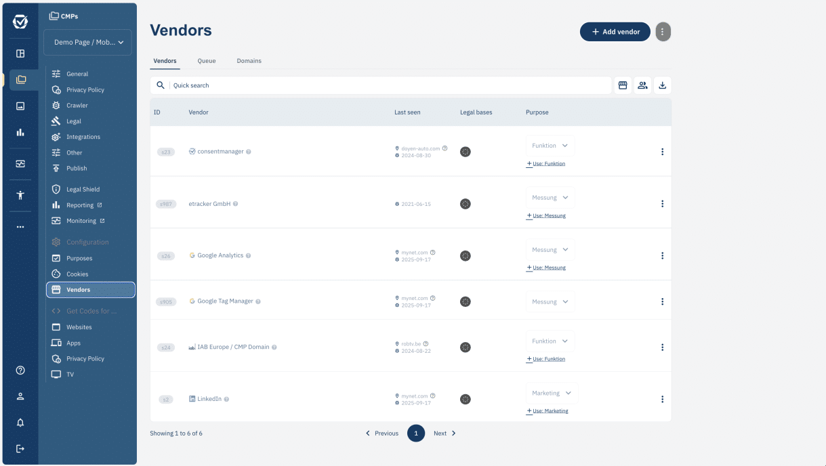826x466 pixels.
Task: Open the help question mark rail icon
Action: 20,370
